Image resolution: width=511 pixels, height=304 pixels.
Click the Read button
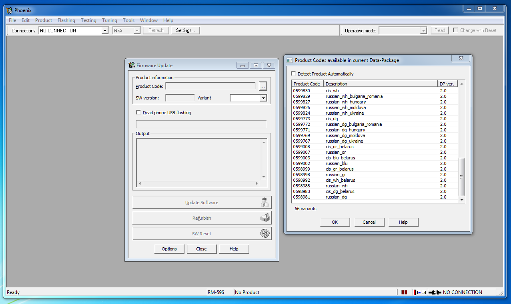click(440, 30)
